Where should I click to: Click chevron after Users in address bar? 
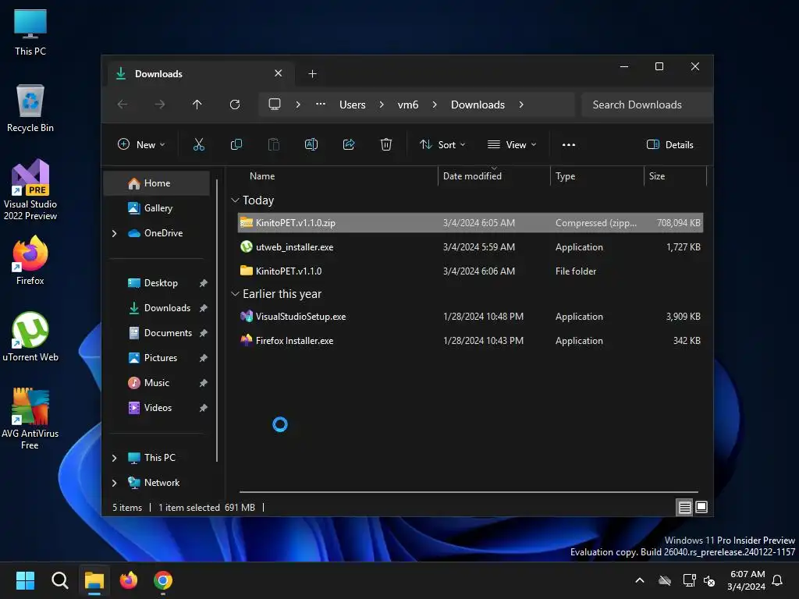(381, 105)
